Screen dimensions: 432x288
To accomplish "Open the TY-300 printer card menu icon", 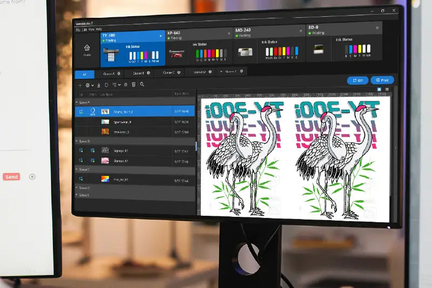I will click(160, 36).
